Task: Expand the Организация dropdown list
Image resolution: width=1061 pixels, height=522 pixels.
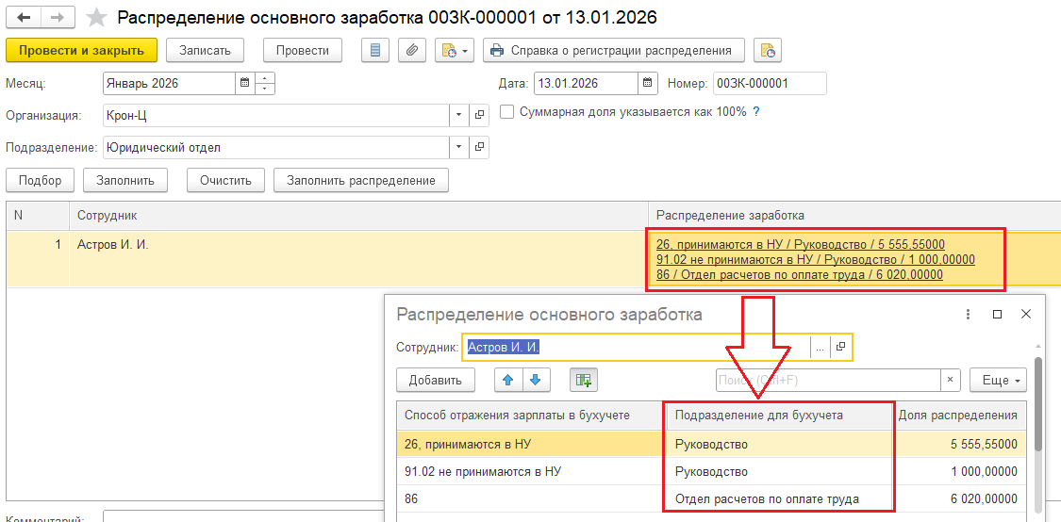Action: [458, 115]
